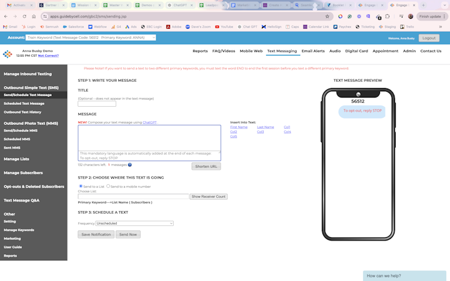Open Paychex bookmark

342,27
